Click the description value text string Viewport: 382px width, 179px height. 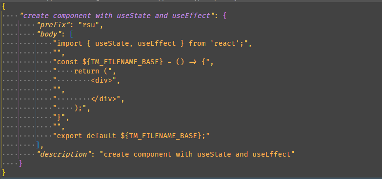pos(197,154)
